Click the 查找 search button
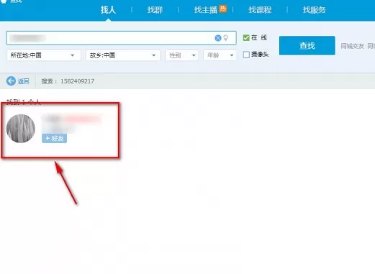 coord(307,45)
